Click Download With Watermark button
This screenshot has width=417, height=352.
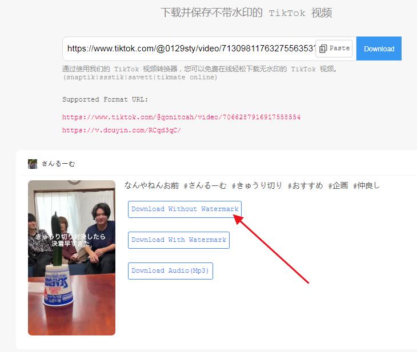(178, 240)
